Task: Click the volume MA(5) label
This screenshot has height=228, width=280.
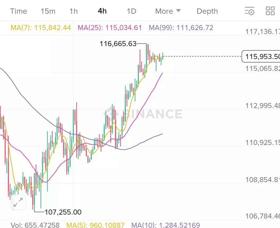Action: (x=95, y=225)
